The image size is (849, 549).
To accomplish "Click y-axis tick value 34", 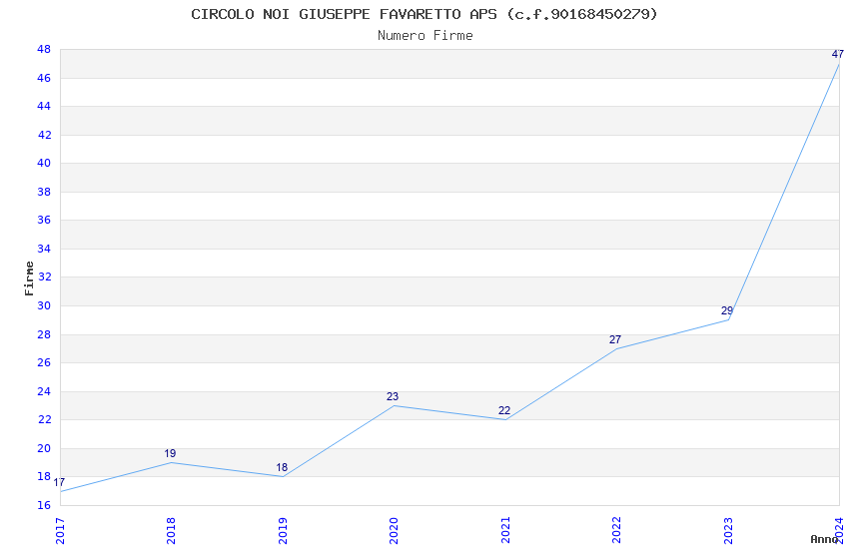I will click(x=44, y=249).
